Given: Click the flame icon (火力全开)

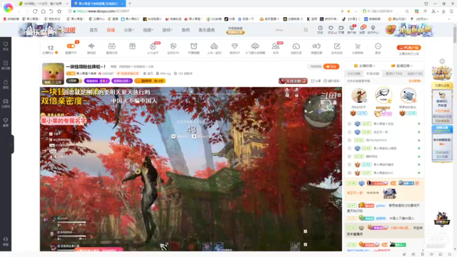Looking at the screenshot, I should coord(153,46).
